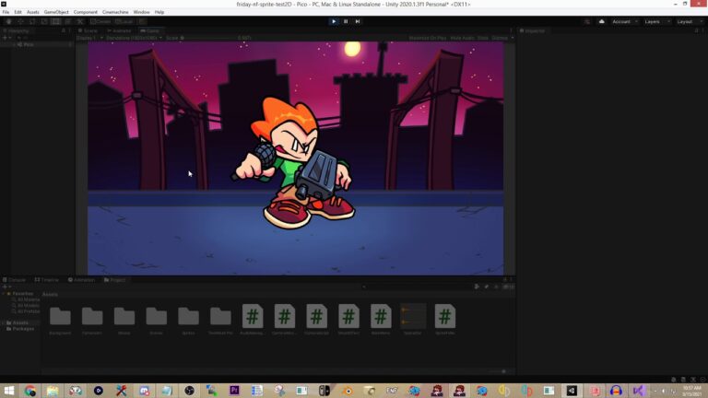Open the custom editor tools icon
The image size is (708, 398).
click(x=80, y=21)
